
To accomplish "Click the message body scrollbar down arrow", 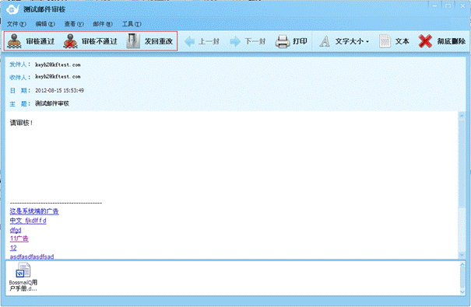I will 462,255.
